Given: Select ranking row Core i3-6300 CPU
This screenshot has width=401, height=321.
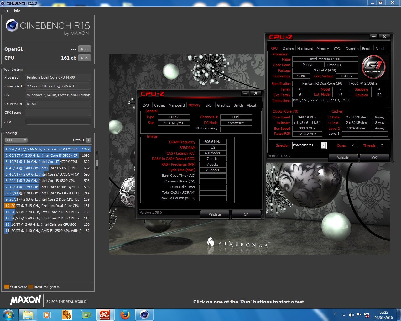Looking at the screenshot, I should (48, 181).
